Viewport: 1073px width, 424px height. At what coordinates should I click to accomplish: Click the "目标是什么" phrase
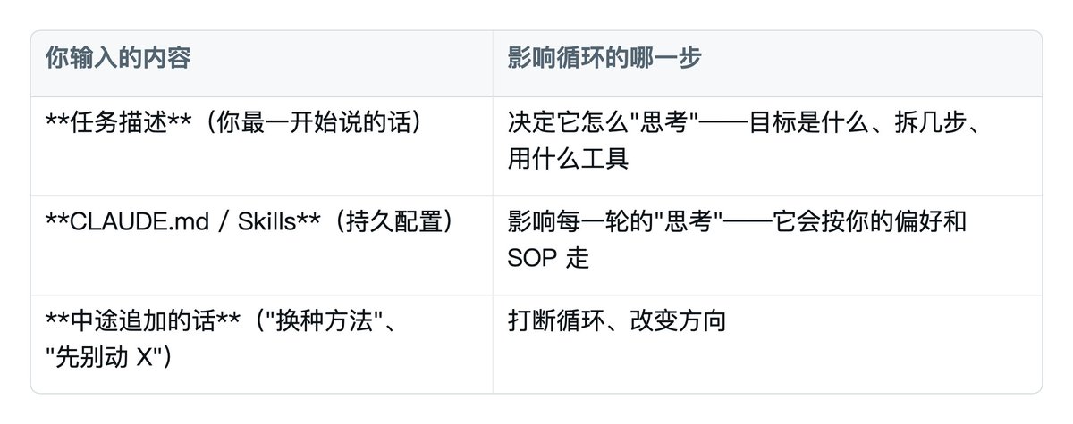pyautogui.click(x=808, y=122)
